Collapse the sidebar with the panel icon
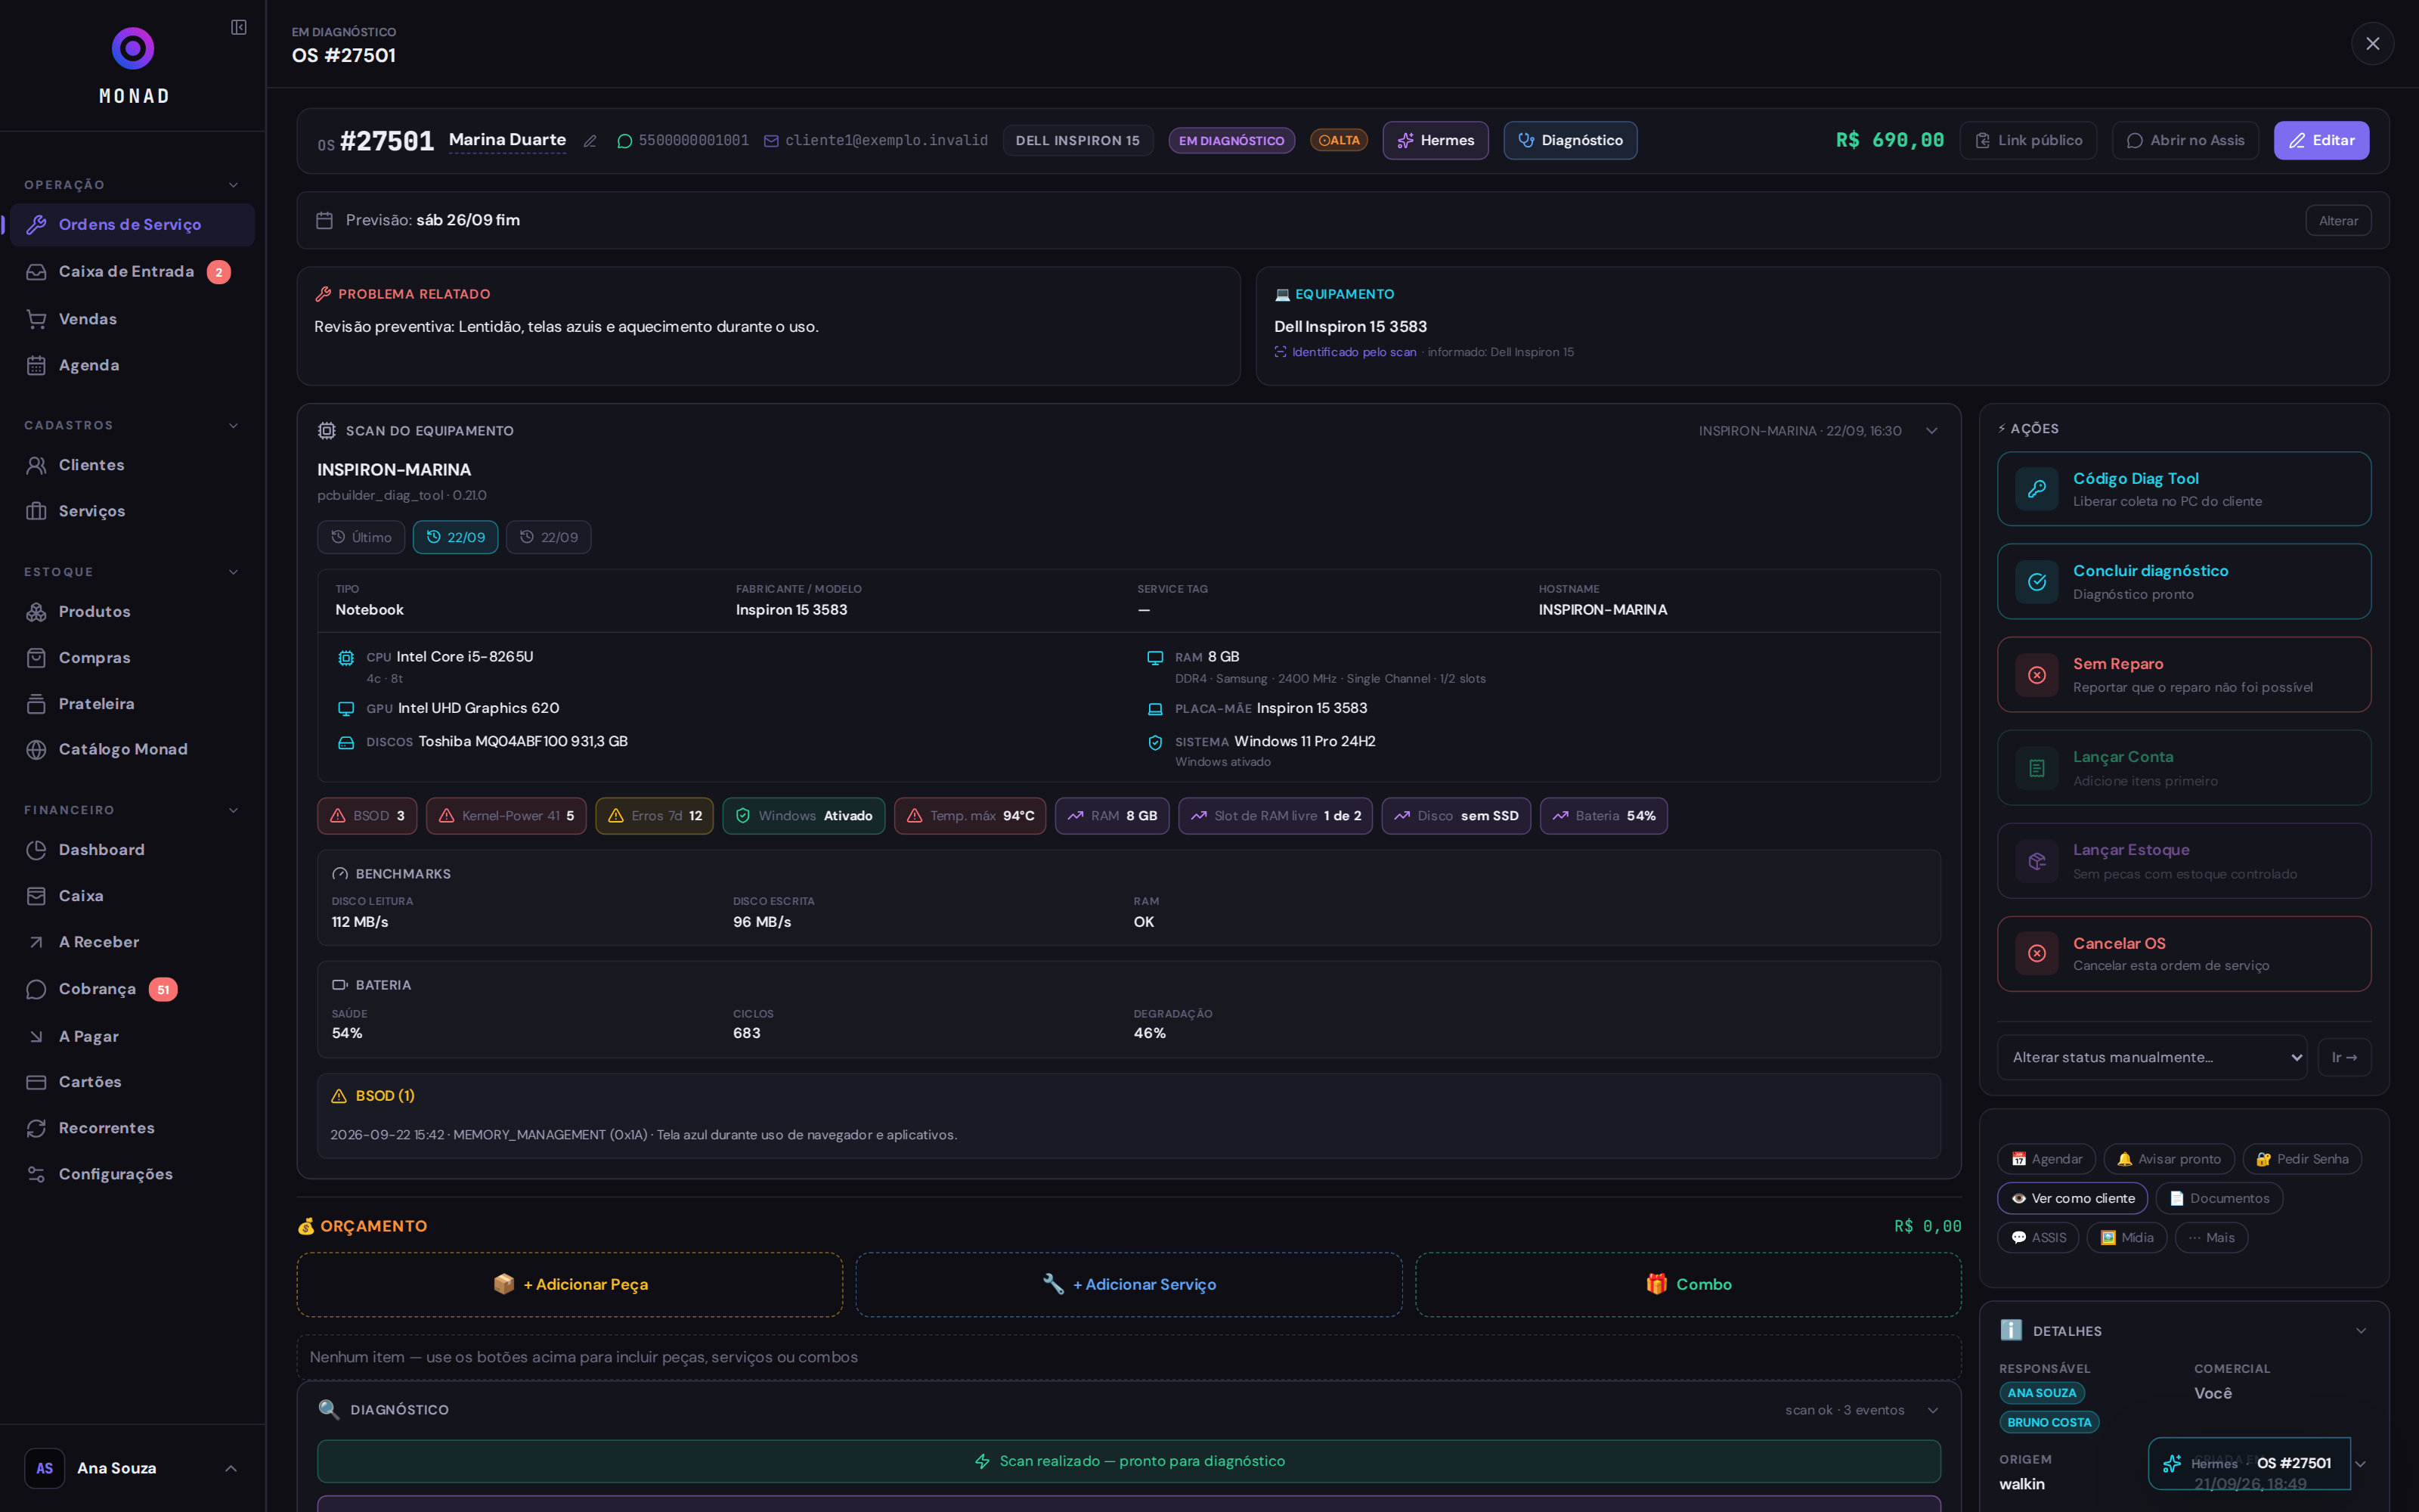2419x1512 pixels. [239, 27]
